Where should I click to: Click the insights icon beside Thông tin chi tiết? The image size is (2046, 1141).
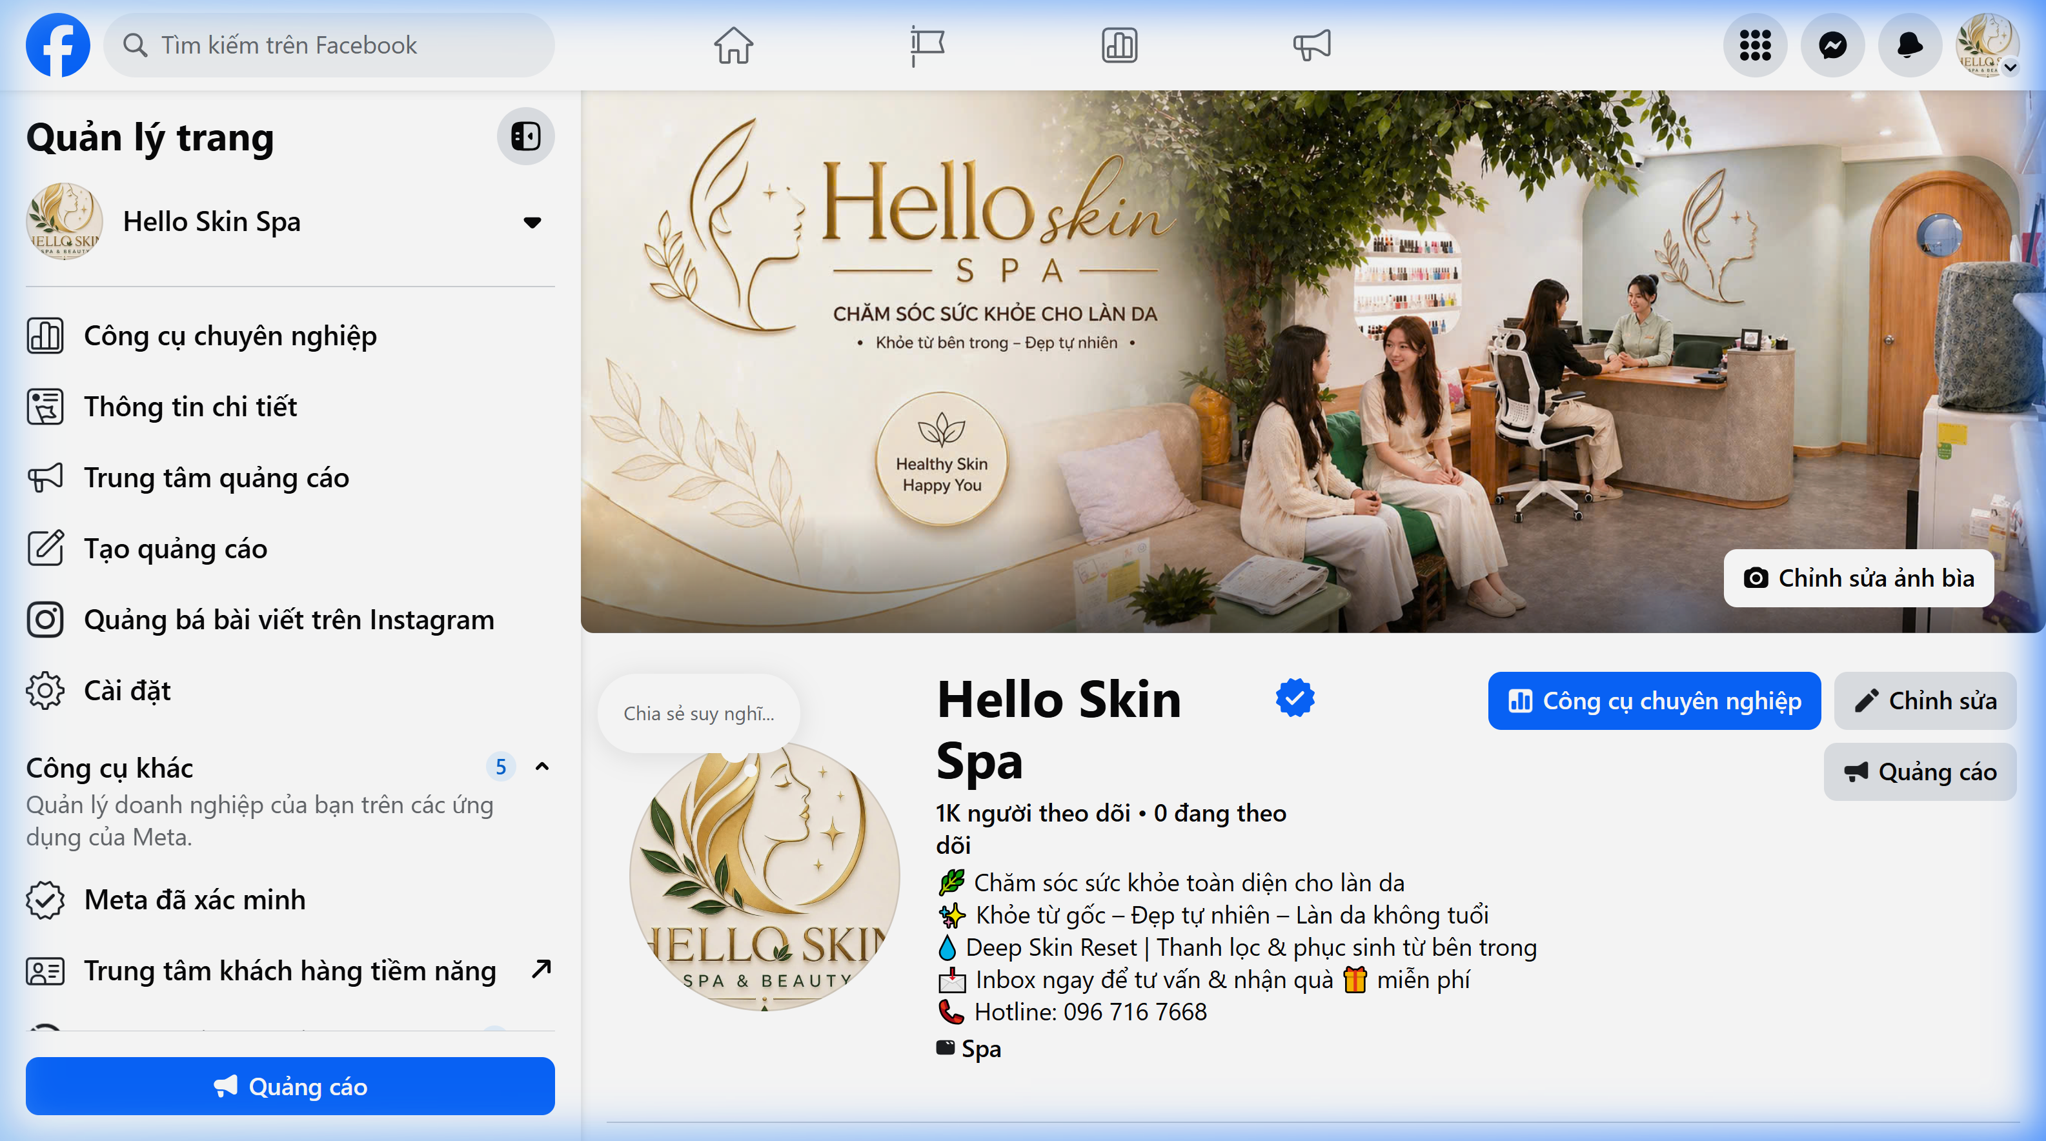click(45, 407)
